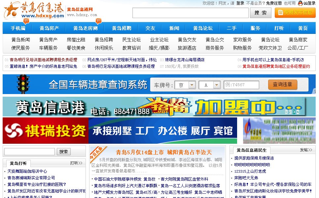This screenshot has height=198, width=319.
Task: Open more questions via 打听>> link
Action: click(75, 163)
